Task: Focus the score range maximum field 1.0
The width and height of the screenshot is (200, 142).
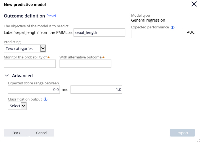Action: pyautogui.click(x=96, y=90)
